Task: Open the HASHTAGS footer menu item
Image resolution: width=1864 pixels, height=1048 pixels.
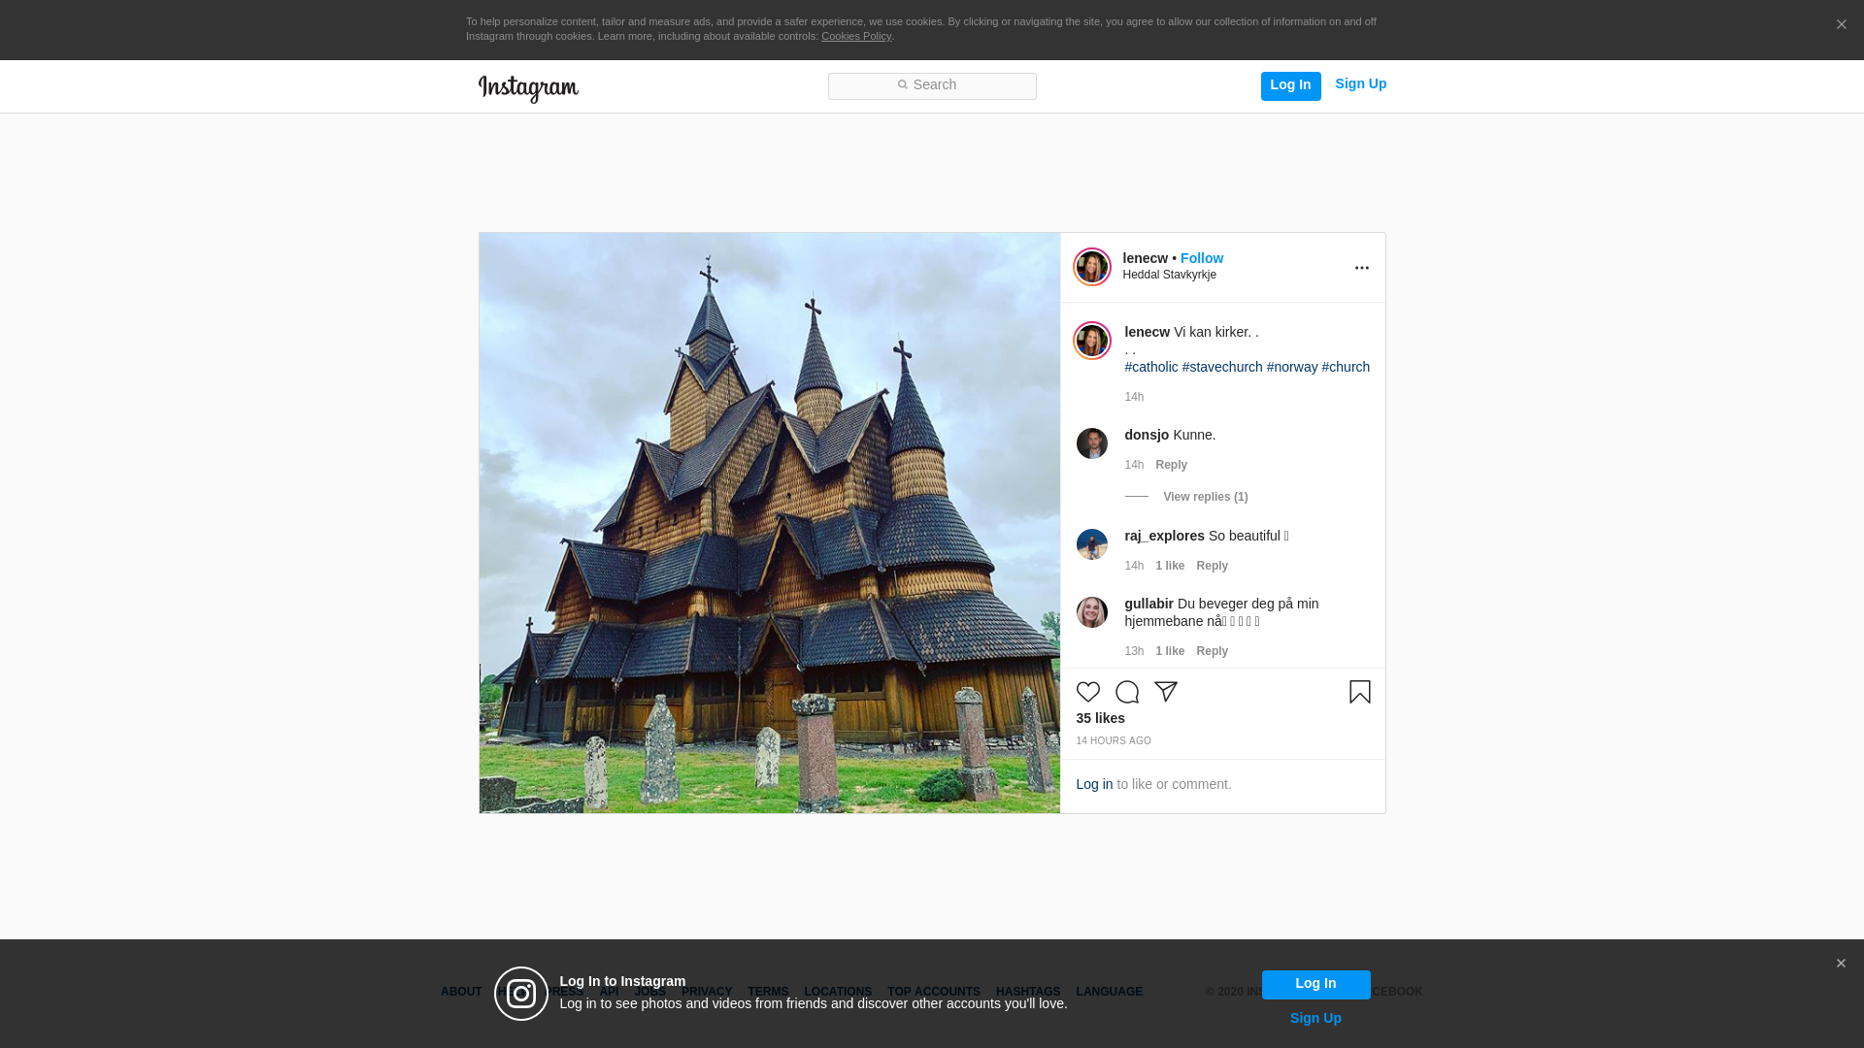Action: coord(1027,992)
